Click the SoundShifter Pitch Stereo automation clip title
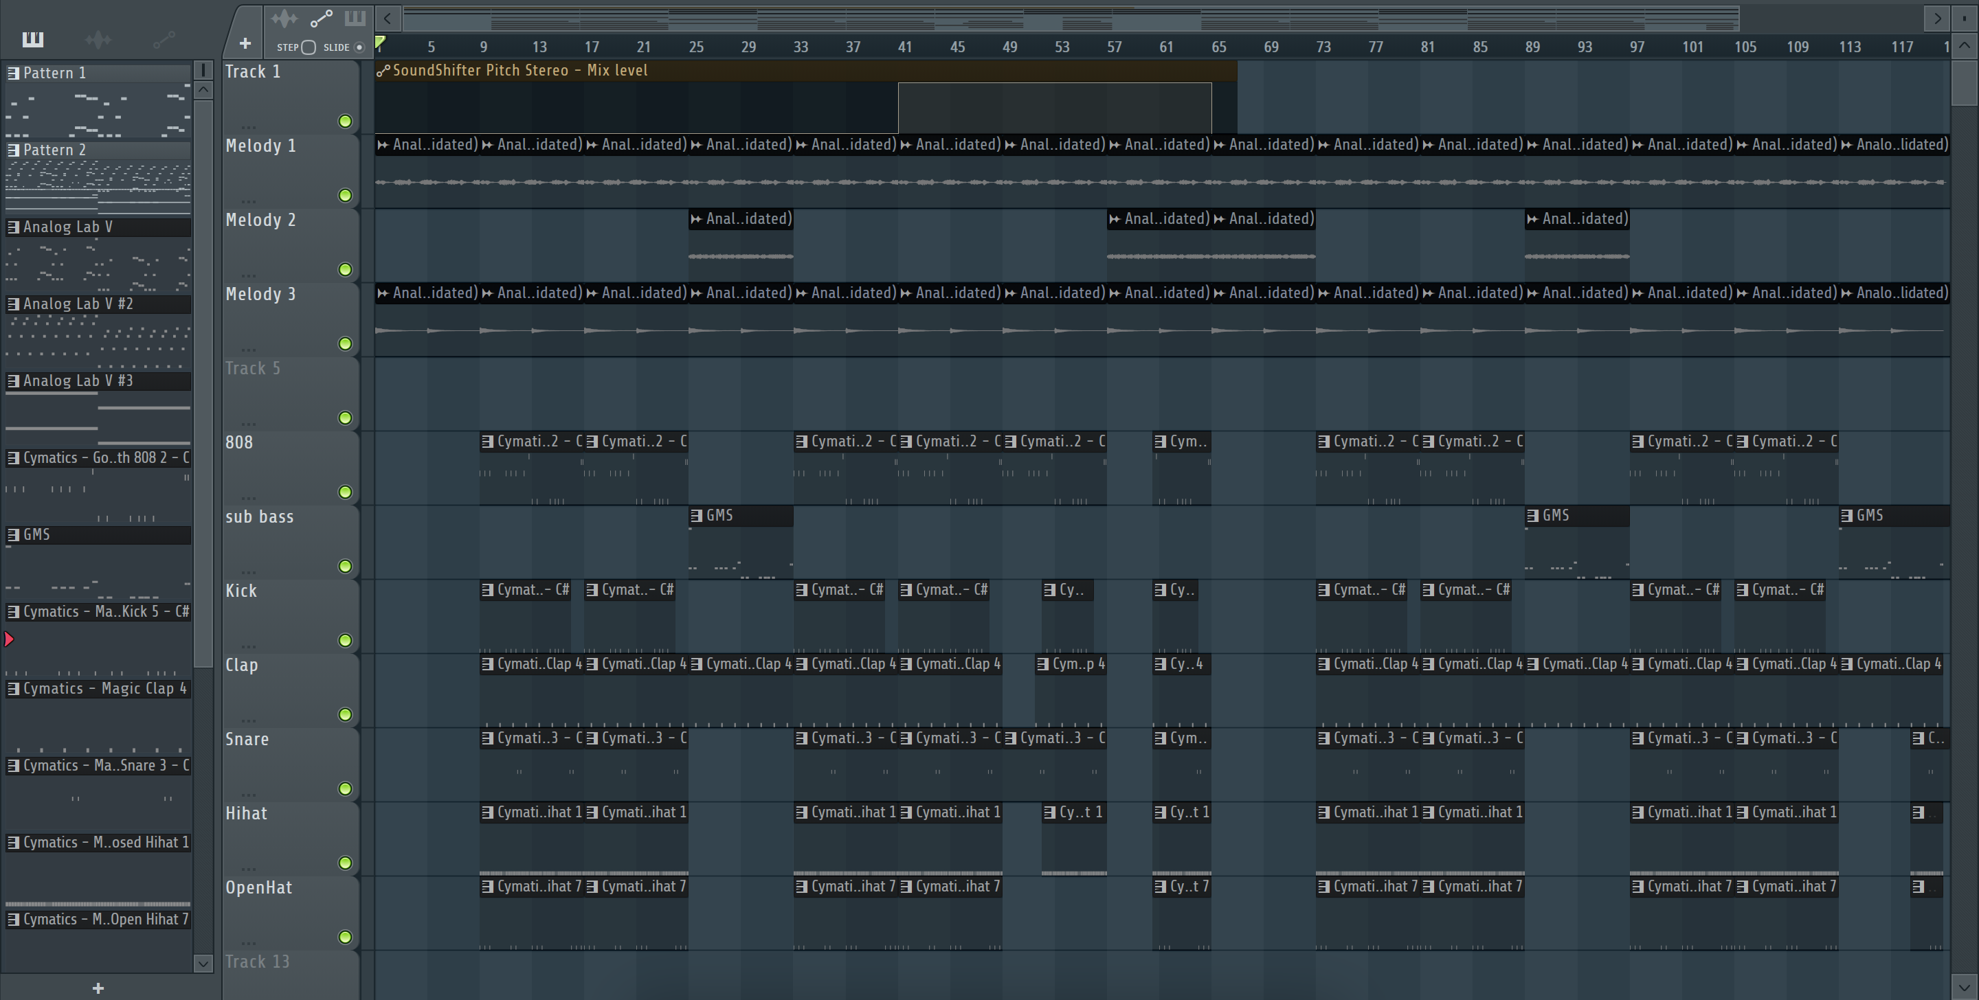 pyautogui.click(x=519, y=71)
